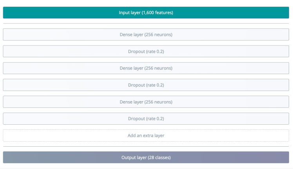The height and width of the screenshot is (169, 293).
Task: Open the purple-gray output layer settings
Action: [x=146, y=158]
